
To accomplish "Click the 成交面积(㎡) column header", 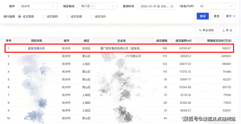I will point(183,41).
